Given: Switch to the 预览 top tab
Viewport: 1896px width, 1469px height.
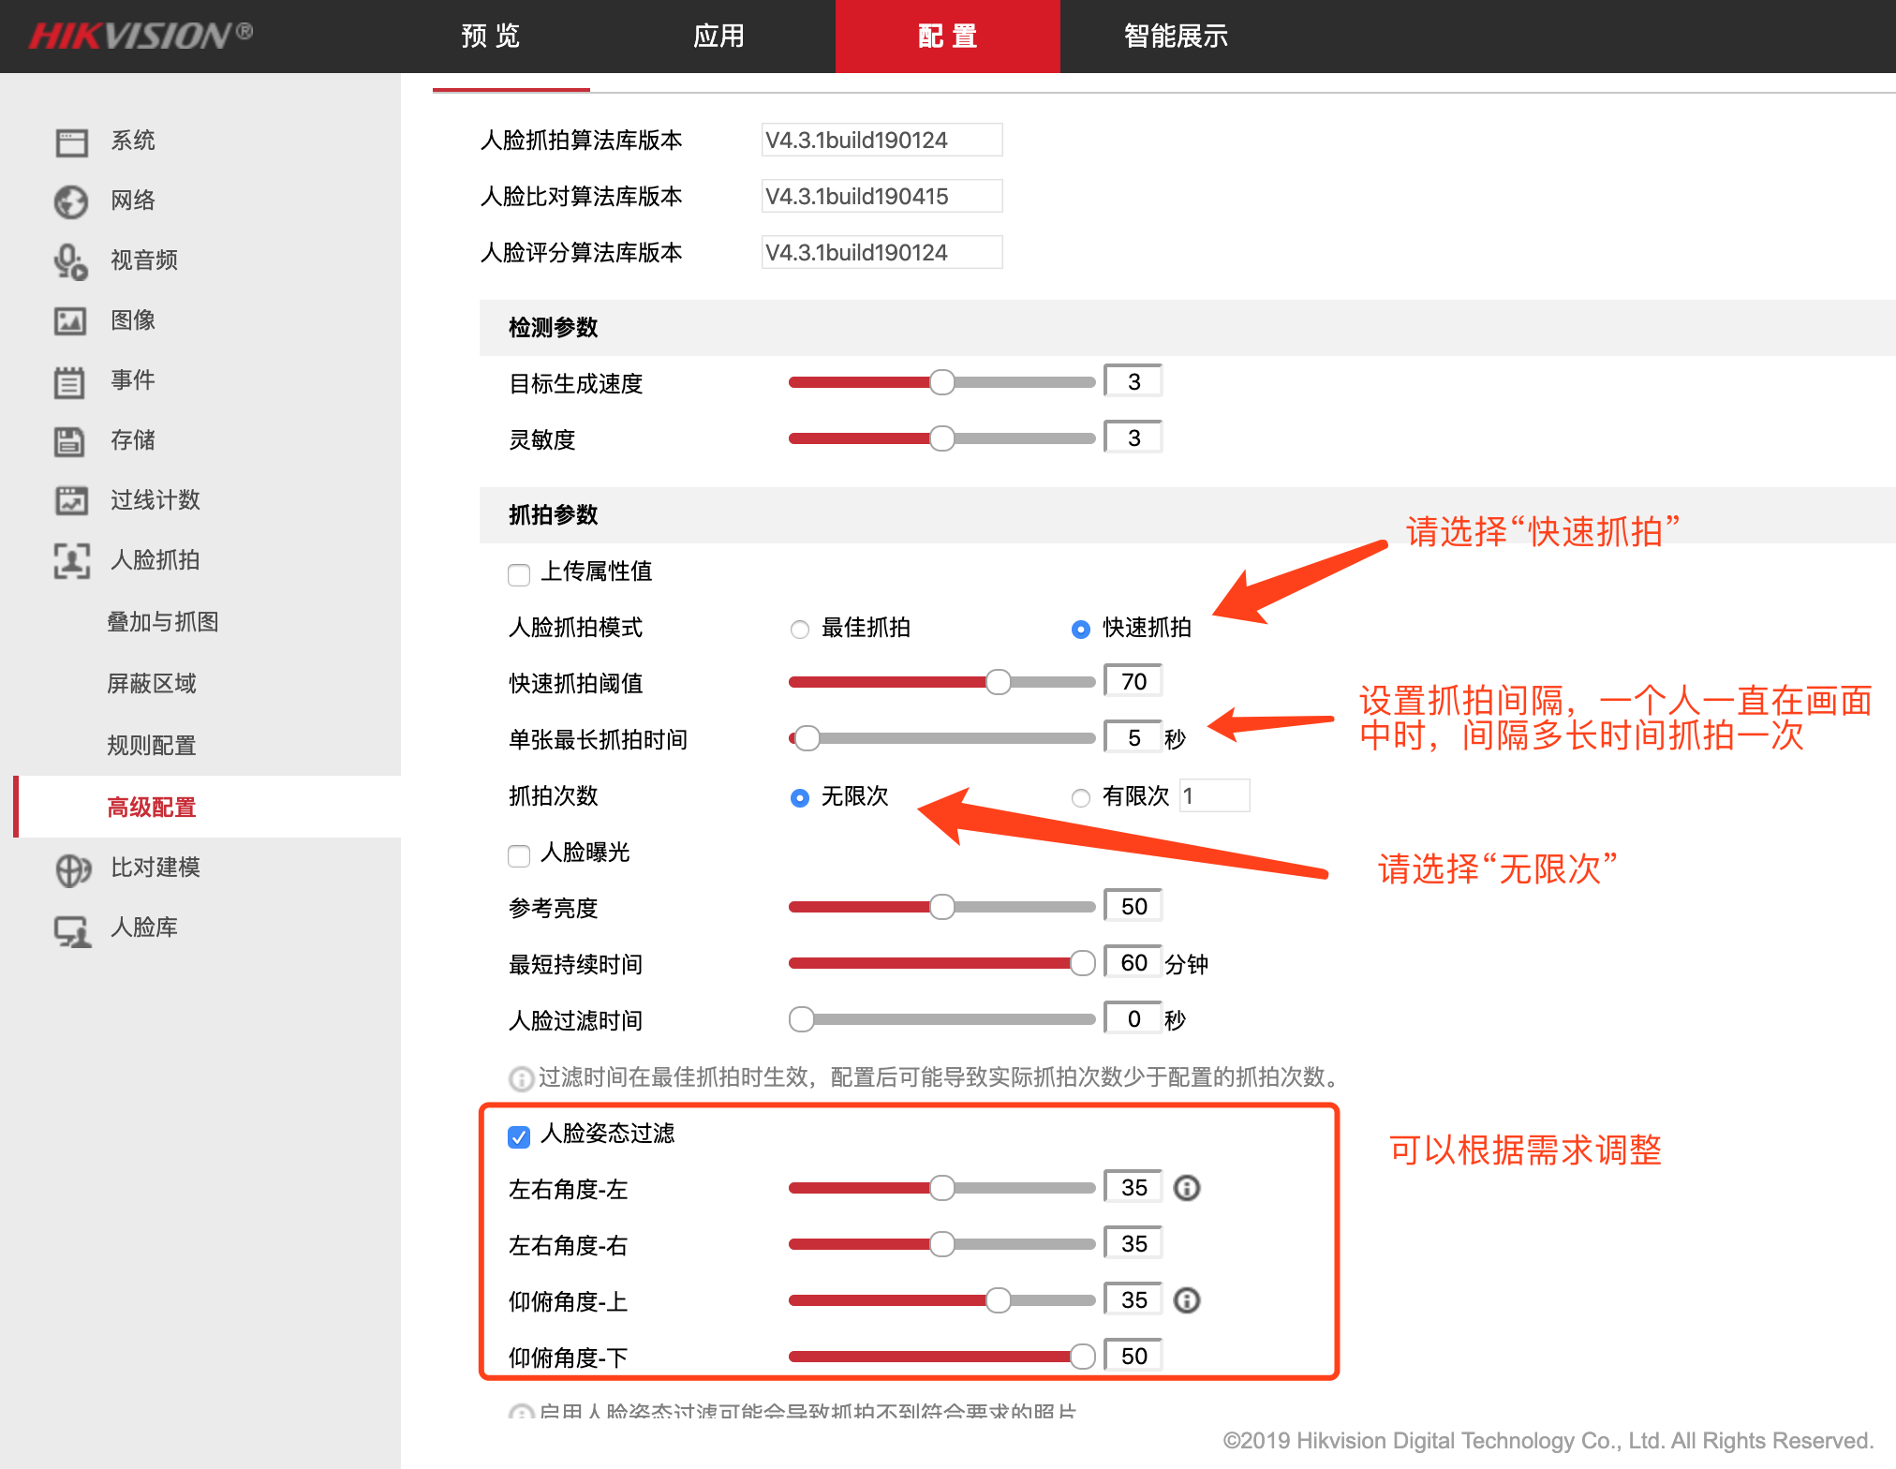Looking at the screenshot, I should [x=491, y=37].
